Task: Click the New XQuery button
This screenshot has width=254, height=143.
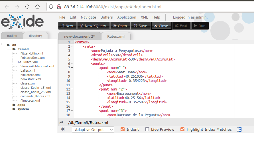Action: pos(93,26)
